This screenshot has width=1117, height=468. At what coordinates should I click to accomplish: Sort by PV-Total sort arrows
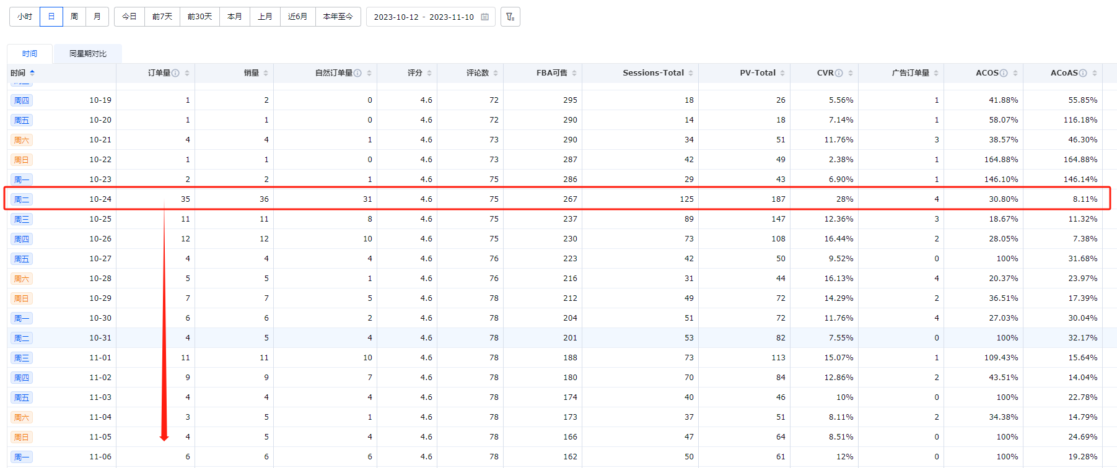pyautogui.click(x=782, y=73)
